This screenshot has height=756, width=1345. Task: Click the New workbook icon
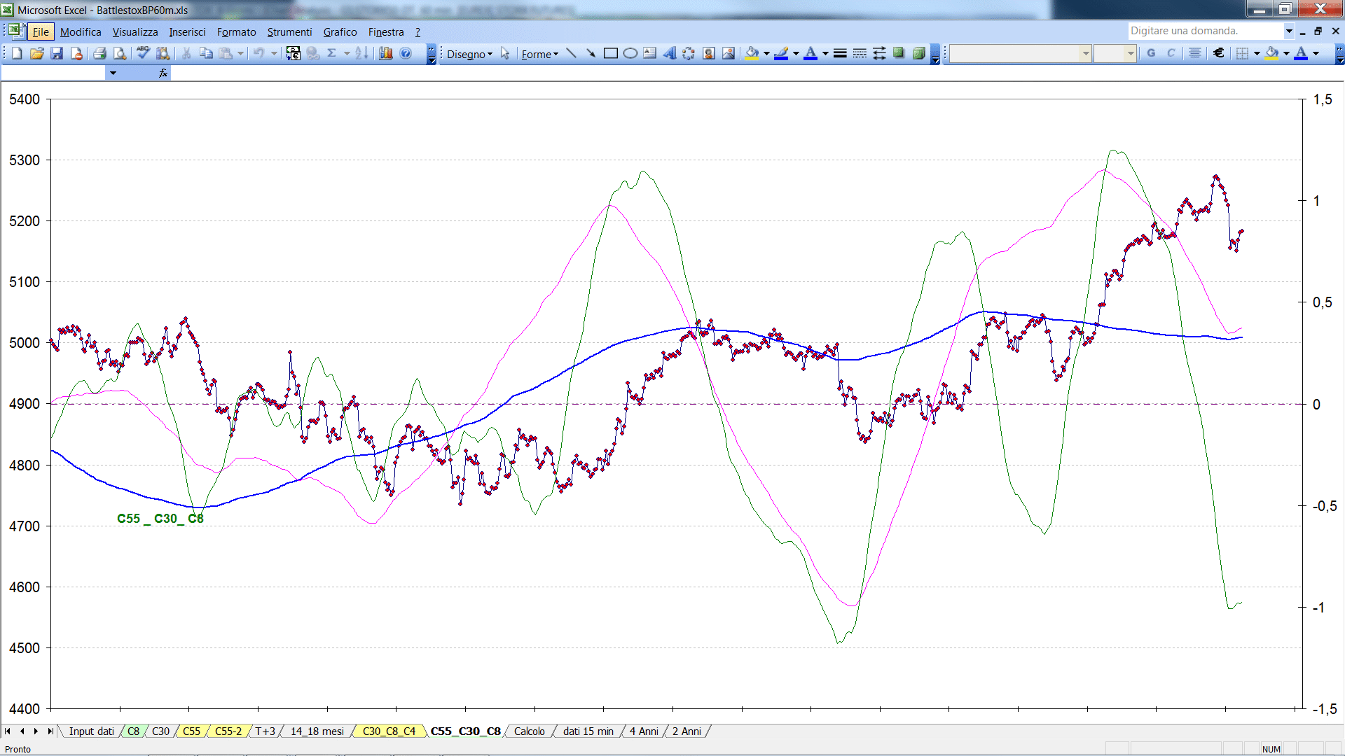pyautogui.click(x=18, y=54)
